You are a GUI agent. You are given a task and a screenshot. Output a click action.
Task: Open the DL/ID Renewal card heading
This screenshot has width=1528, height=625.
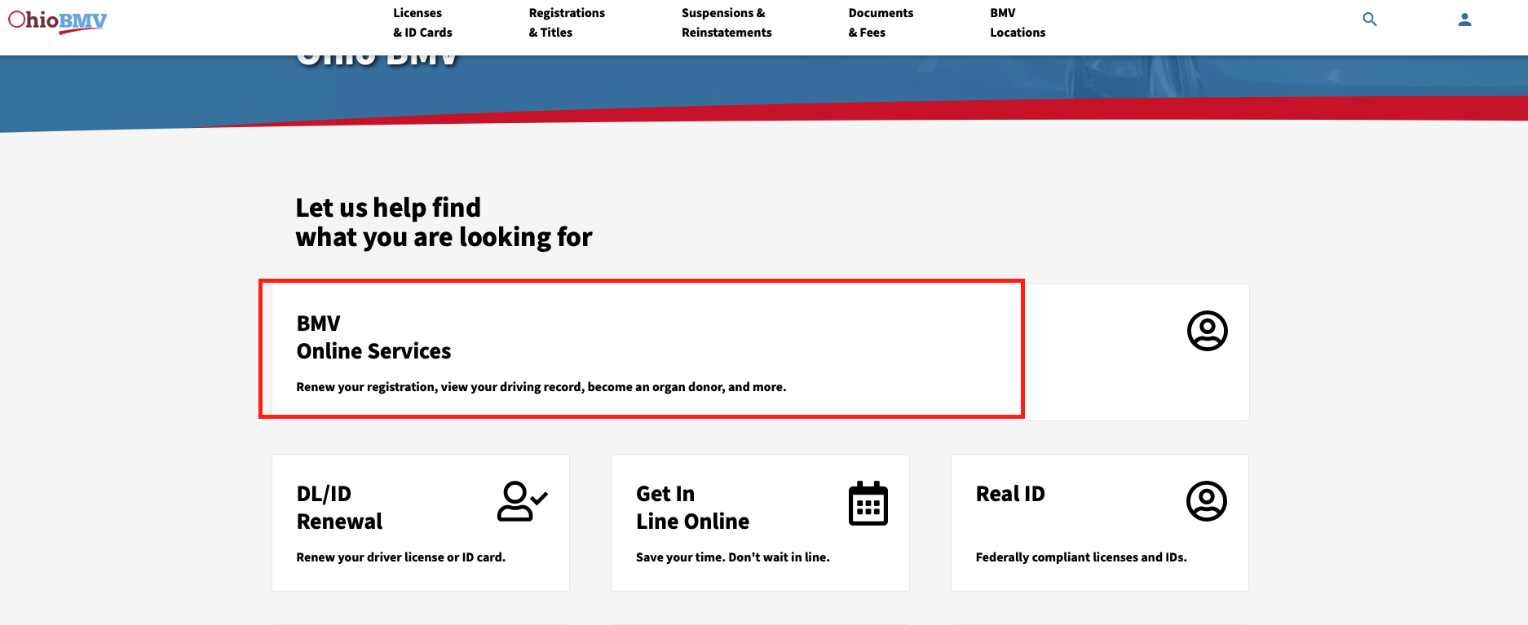coord(339,508)
